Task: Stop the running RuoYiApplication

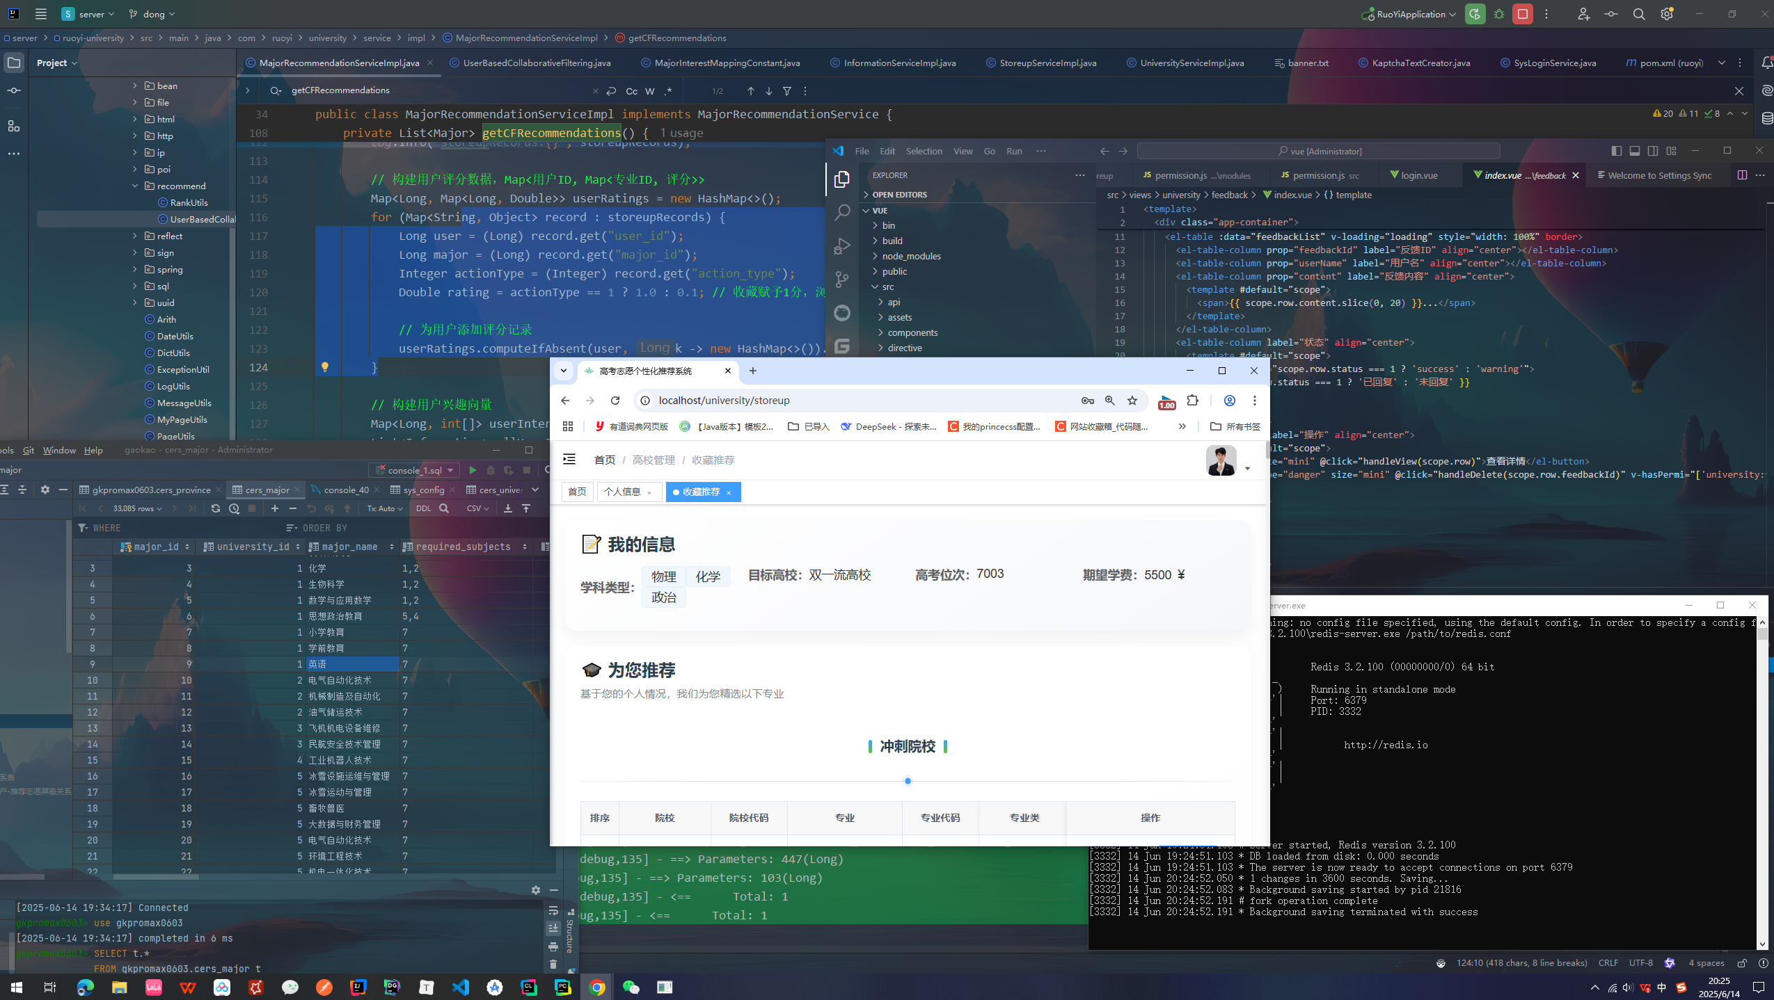Action: 1523,14
